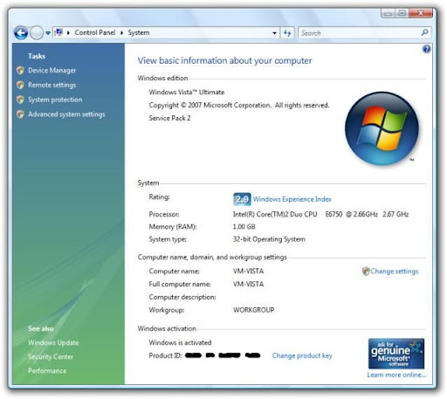Click 'Service Pack 2' text
This screenshot has width=447, height=399.
(x=169, y=118)
